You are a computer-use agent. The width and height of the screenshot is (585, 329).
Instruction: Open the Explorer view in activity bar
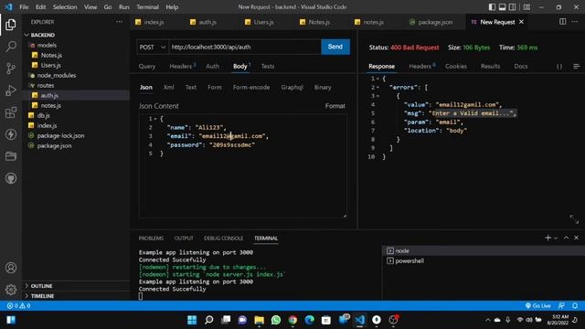click(11, 25)
